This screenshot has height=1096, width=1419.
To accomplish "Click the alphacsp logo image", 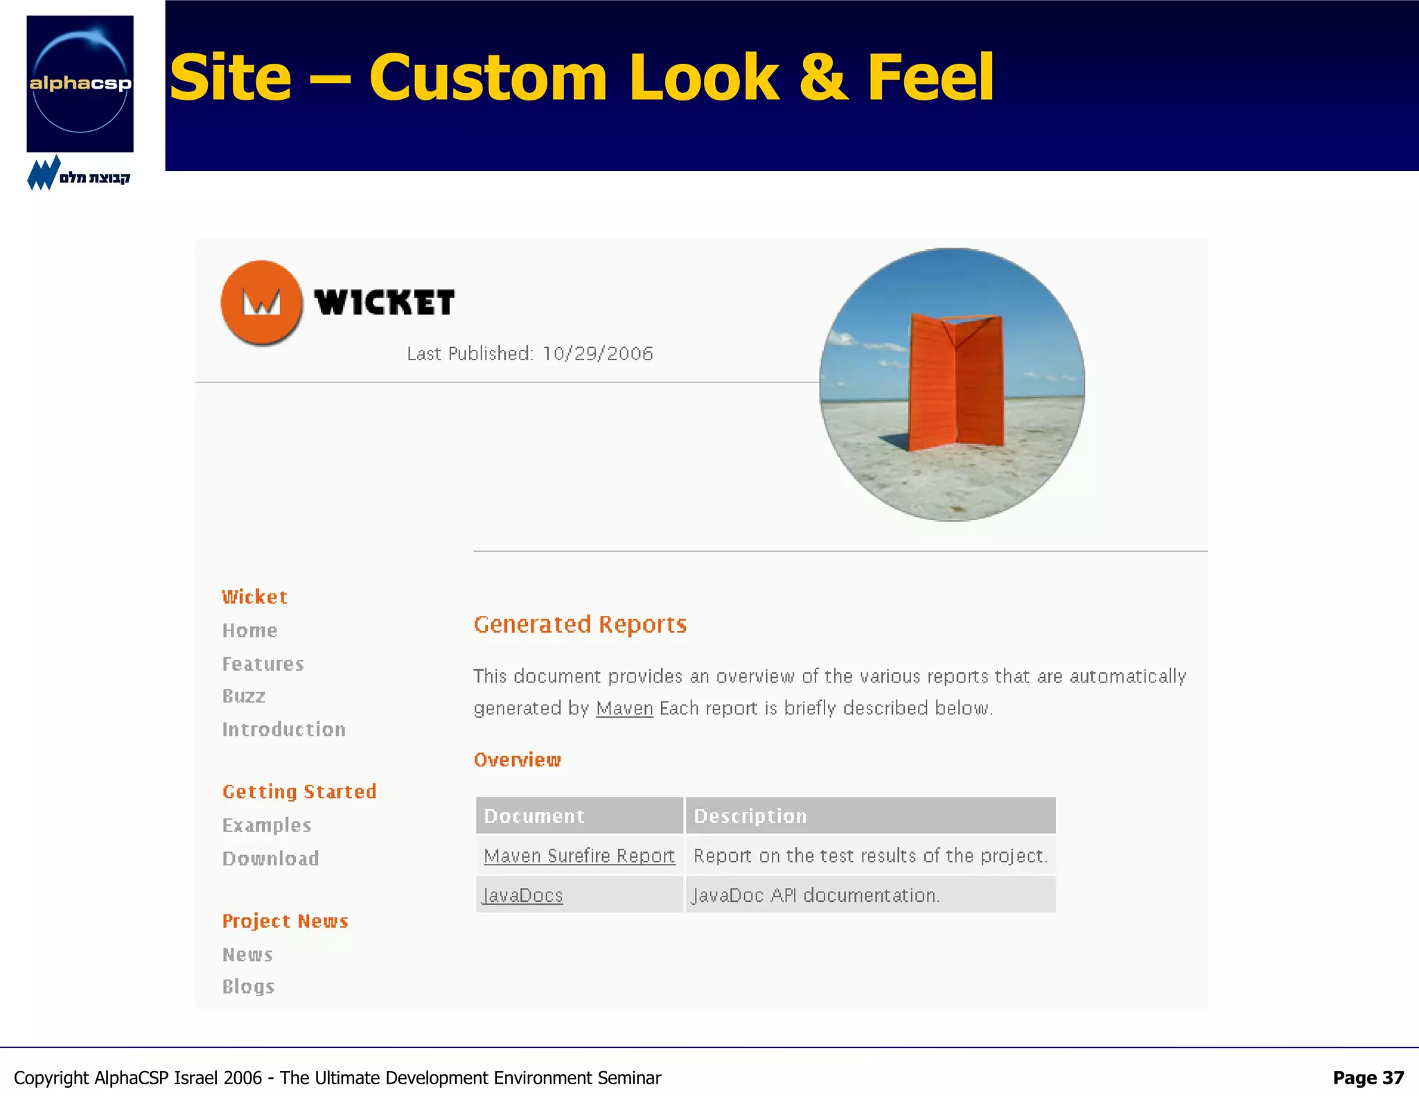I will (x=80, y=84).
